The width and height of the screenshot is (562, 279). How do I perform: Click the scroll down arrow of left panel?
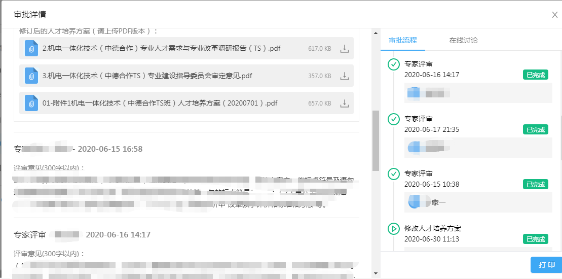click(376, 273)
